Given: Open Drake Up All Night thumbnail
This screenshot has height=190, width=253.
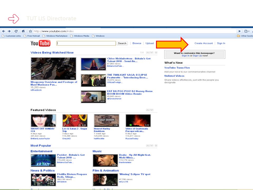Looking at the screenshot, I should tap(105, 160).
